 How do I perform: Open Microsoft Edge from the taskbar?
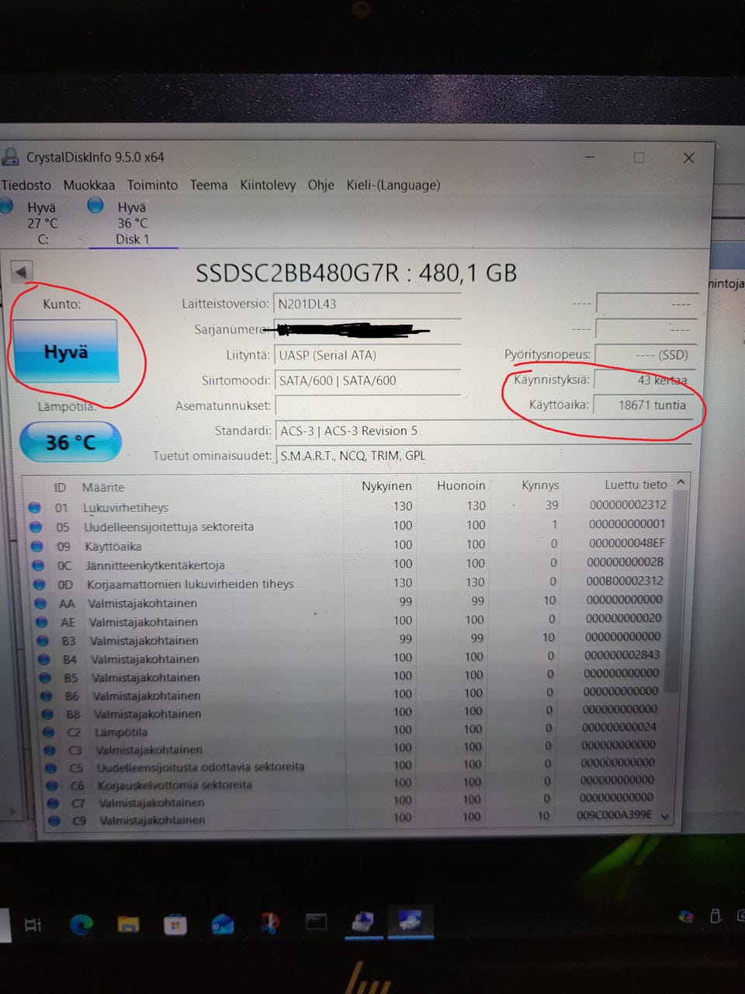pos(81,924)
